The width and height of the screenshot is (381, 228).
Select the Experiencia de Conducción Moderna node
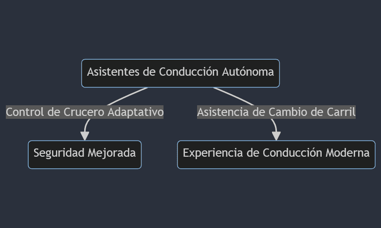(x=276, y=155)
